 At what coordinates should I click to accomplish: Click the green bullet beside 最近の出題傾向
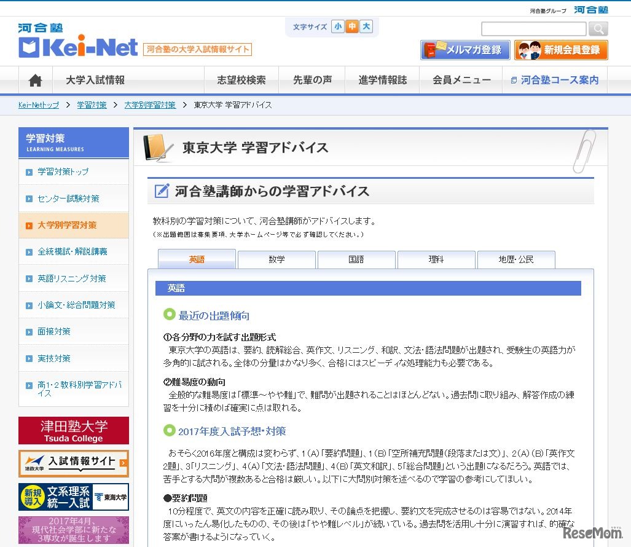pyautogui.click(x=170, y=314)
